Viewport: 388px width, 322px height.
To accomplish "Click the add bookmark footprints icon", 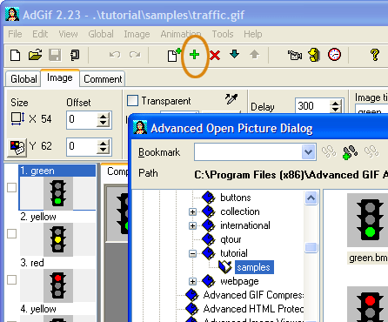I will click(350, 152).
